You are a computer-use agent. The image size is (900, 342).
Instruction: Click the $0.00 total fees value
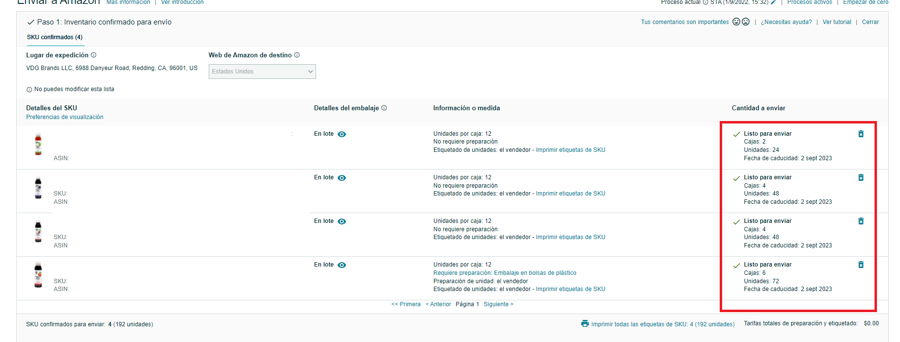tap(871, 323)
